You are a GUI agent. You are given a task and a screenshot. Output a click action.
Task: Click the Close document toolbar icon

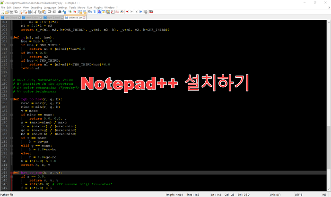pos(21,12)
